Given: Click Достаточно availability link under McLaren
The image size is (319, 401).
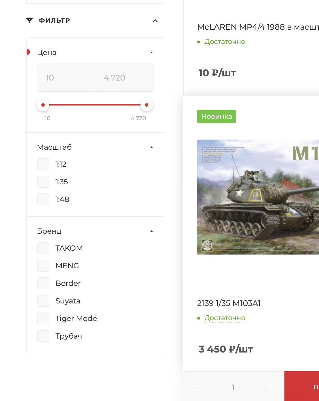Looking at the screenshot, I should point(225,42).
